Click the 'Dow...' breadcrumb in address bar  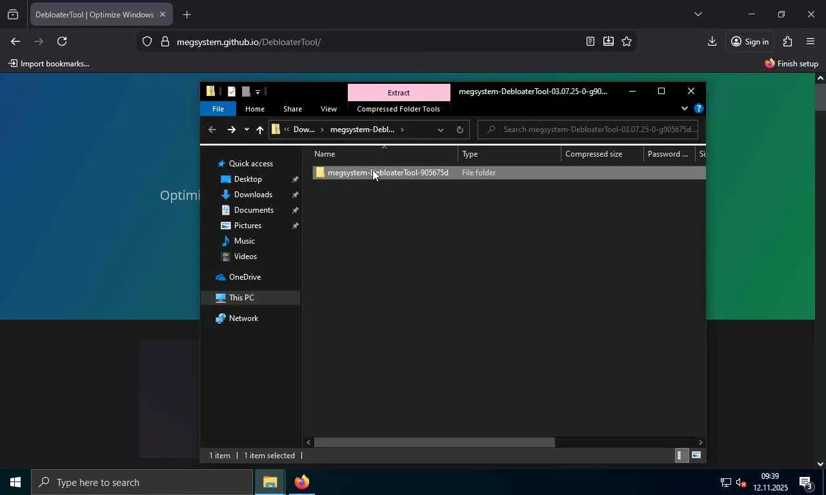(304, 130)
